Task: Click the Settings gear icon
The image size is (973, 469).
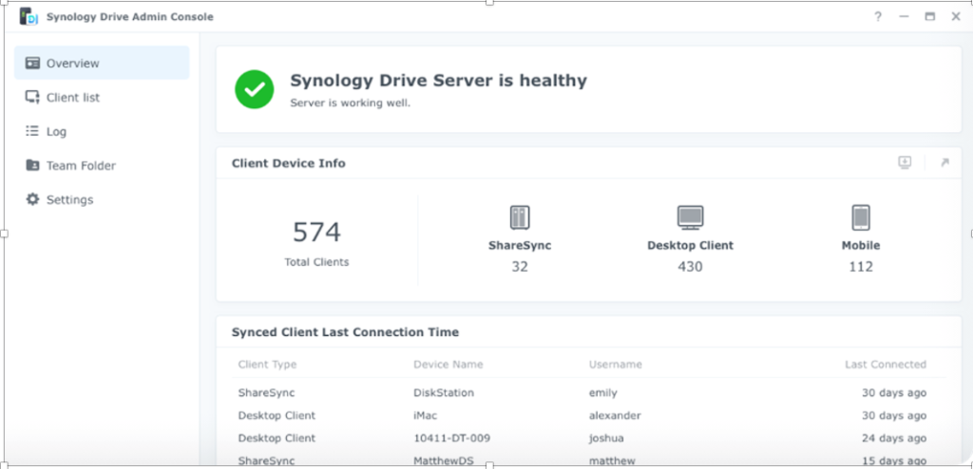Action: coord(32,199)
